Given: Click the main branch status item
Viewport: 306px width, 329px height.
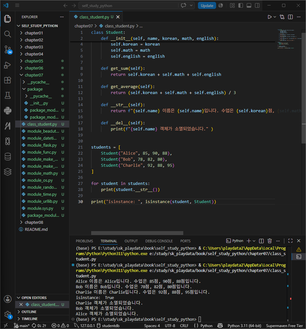Looking at the screenshot, I should [x=22, y=325].
